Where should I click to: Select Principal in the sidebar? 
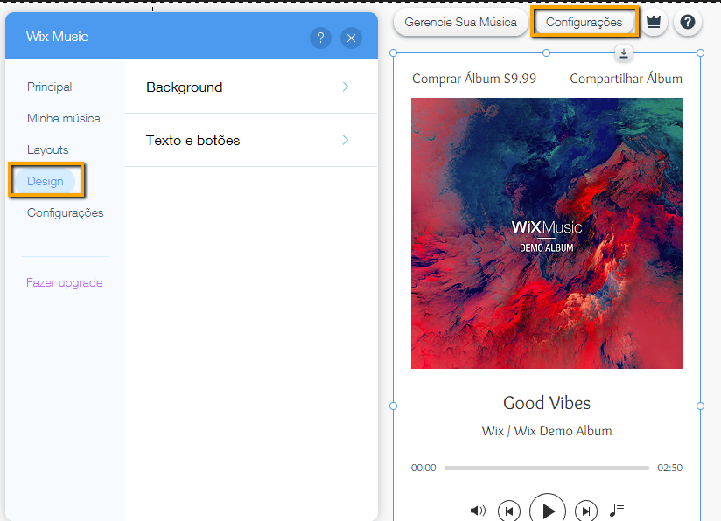click(x=49, y=87)
